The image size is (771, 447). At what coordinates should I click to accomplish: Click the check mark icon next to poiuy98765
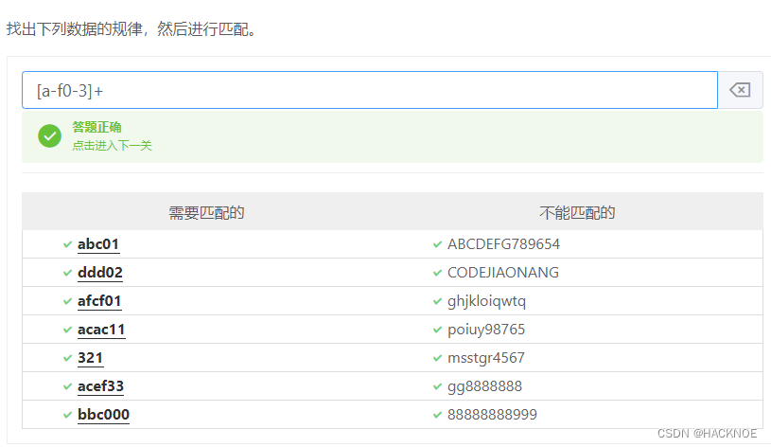(x=437, y=330)
